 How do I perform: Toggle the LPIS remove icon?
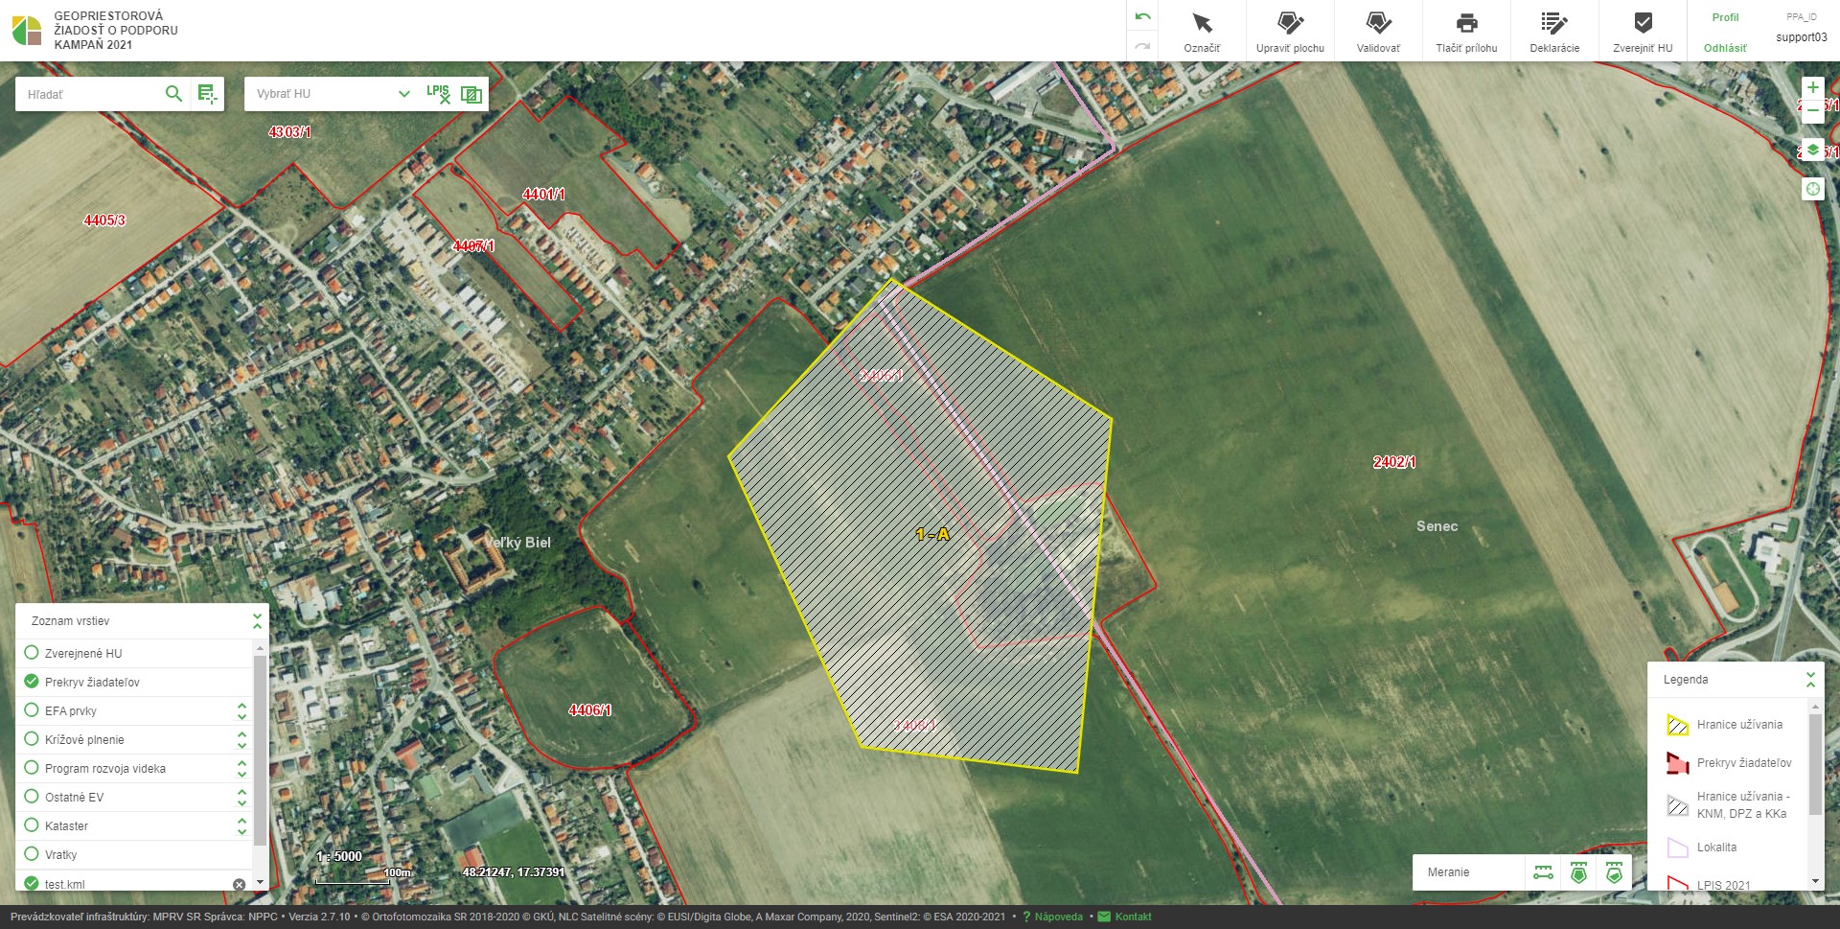pos(439,93)
